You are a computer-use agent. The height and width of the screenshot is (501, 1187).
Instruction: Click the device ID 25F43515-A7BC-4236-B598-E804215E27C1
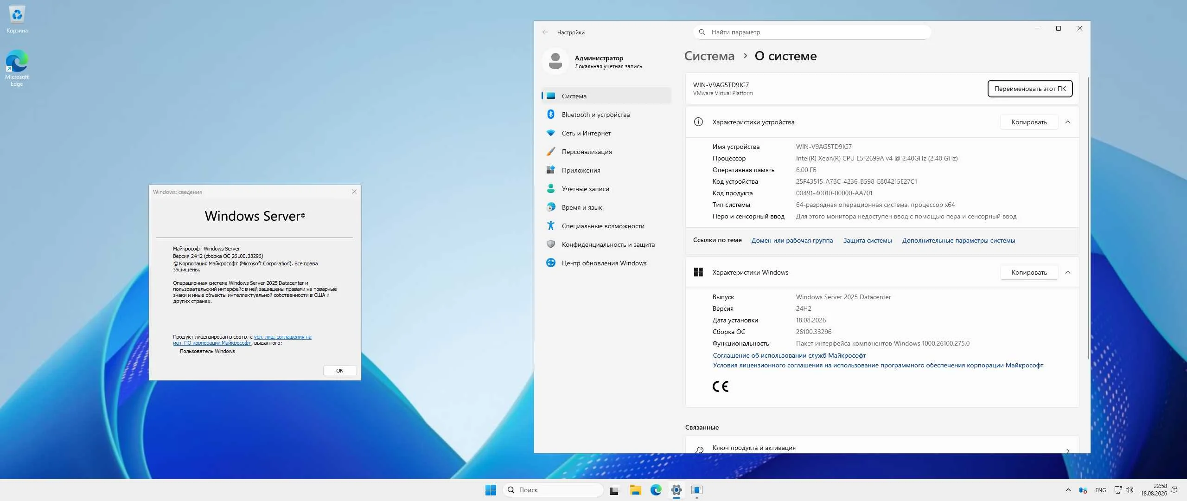point(856,181)
